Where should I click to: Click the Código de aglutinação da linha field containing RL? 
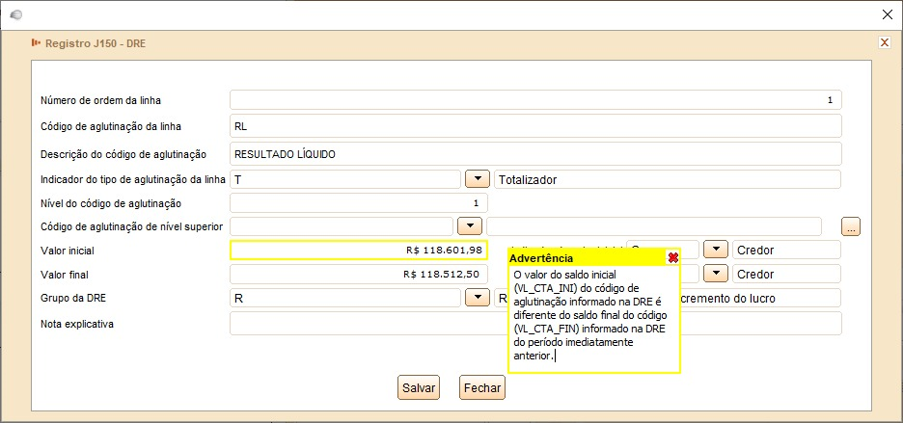pyautogui.click(x=535, y=126)
